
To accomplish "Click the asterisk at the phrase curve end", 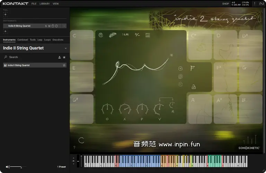I will [171, 55].
